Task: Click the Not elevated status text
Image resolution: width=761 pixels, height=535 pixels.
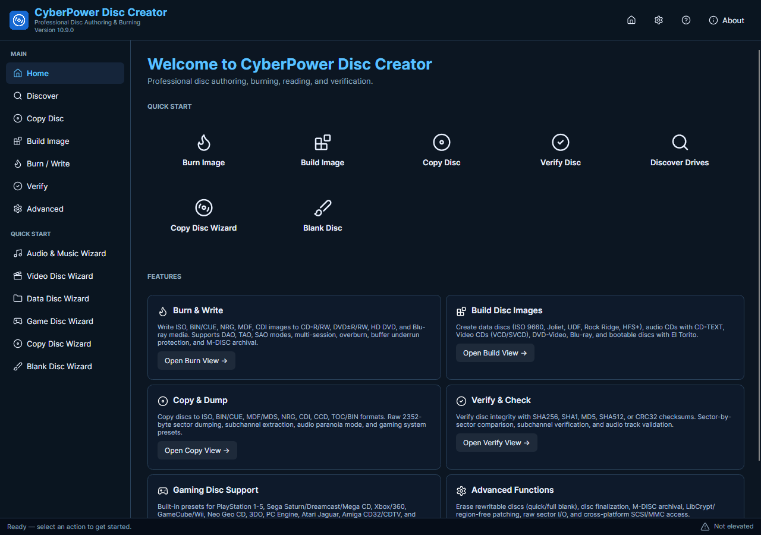Action: 734,527
